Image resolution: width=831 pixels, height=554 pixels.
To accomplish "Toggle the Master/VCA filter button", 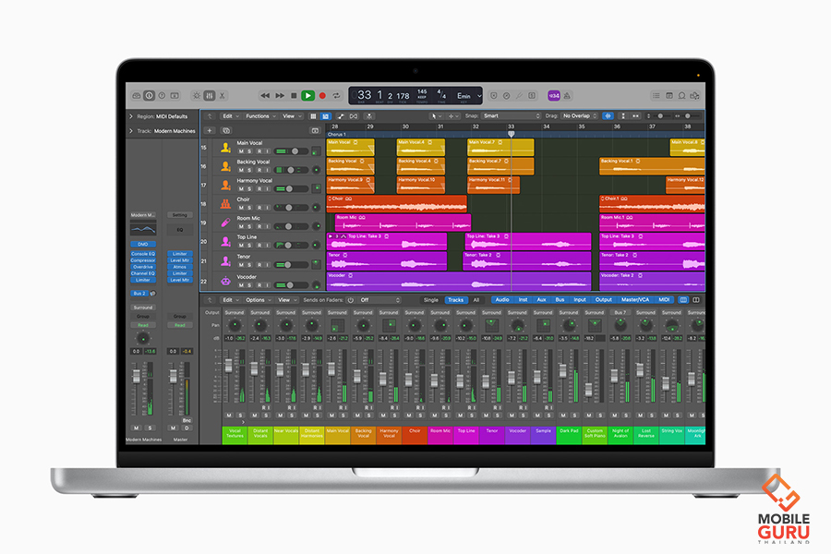I will point(634,300).
